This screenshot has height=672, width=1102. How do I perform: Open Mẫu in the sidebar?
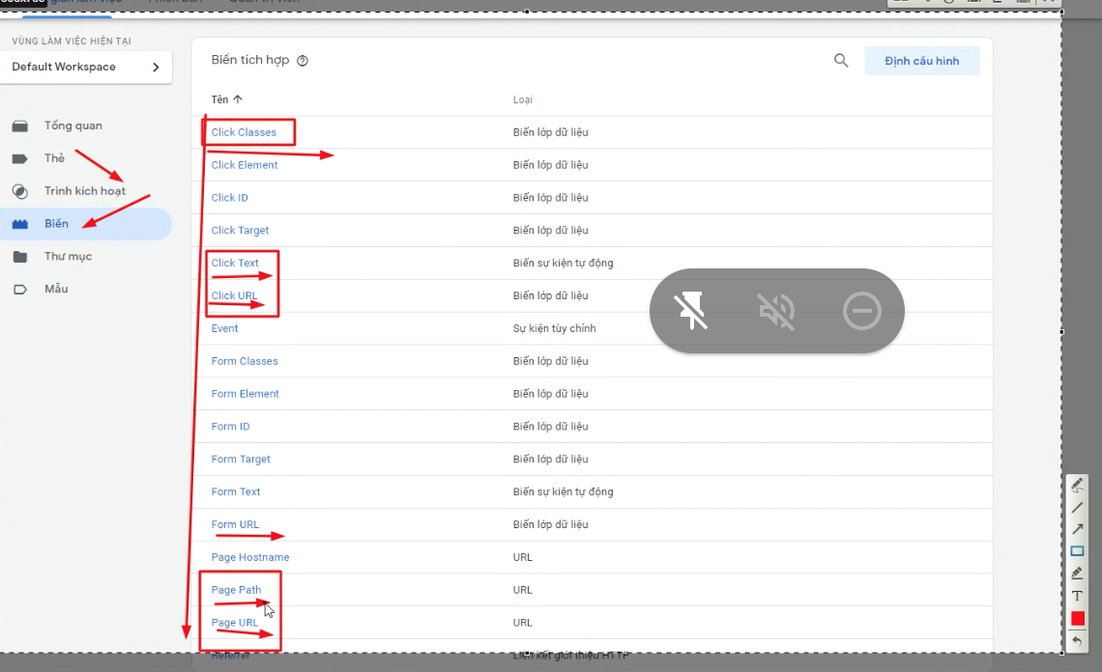point(56,289)
